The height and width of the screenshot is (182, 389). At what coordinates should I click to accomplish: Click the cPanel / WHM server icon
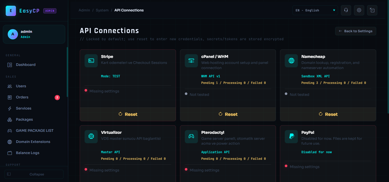(x=191, y=61)
